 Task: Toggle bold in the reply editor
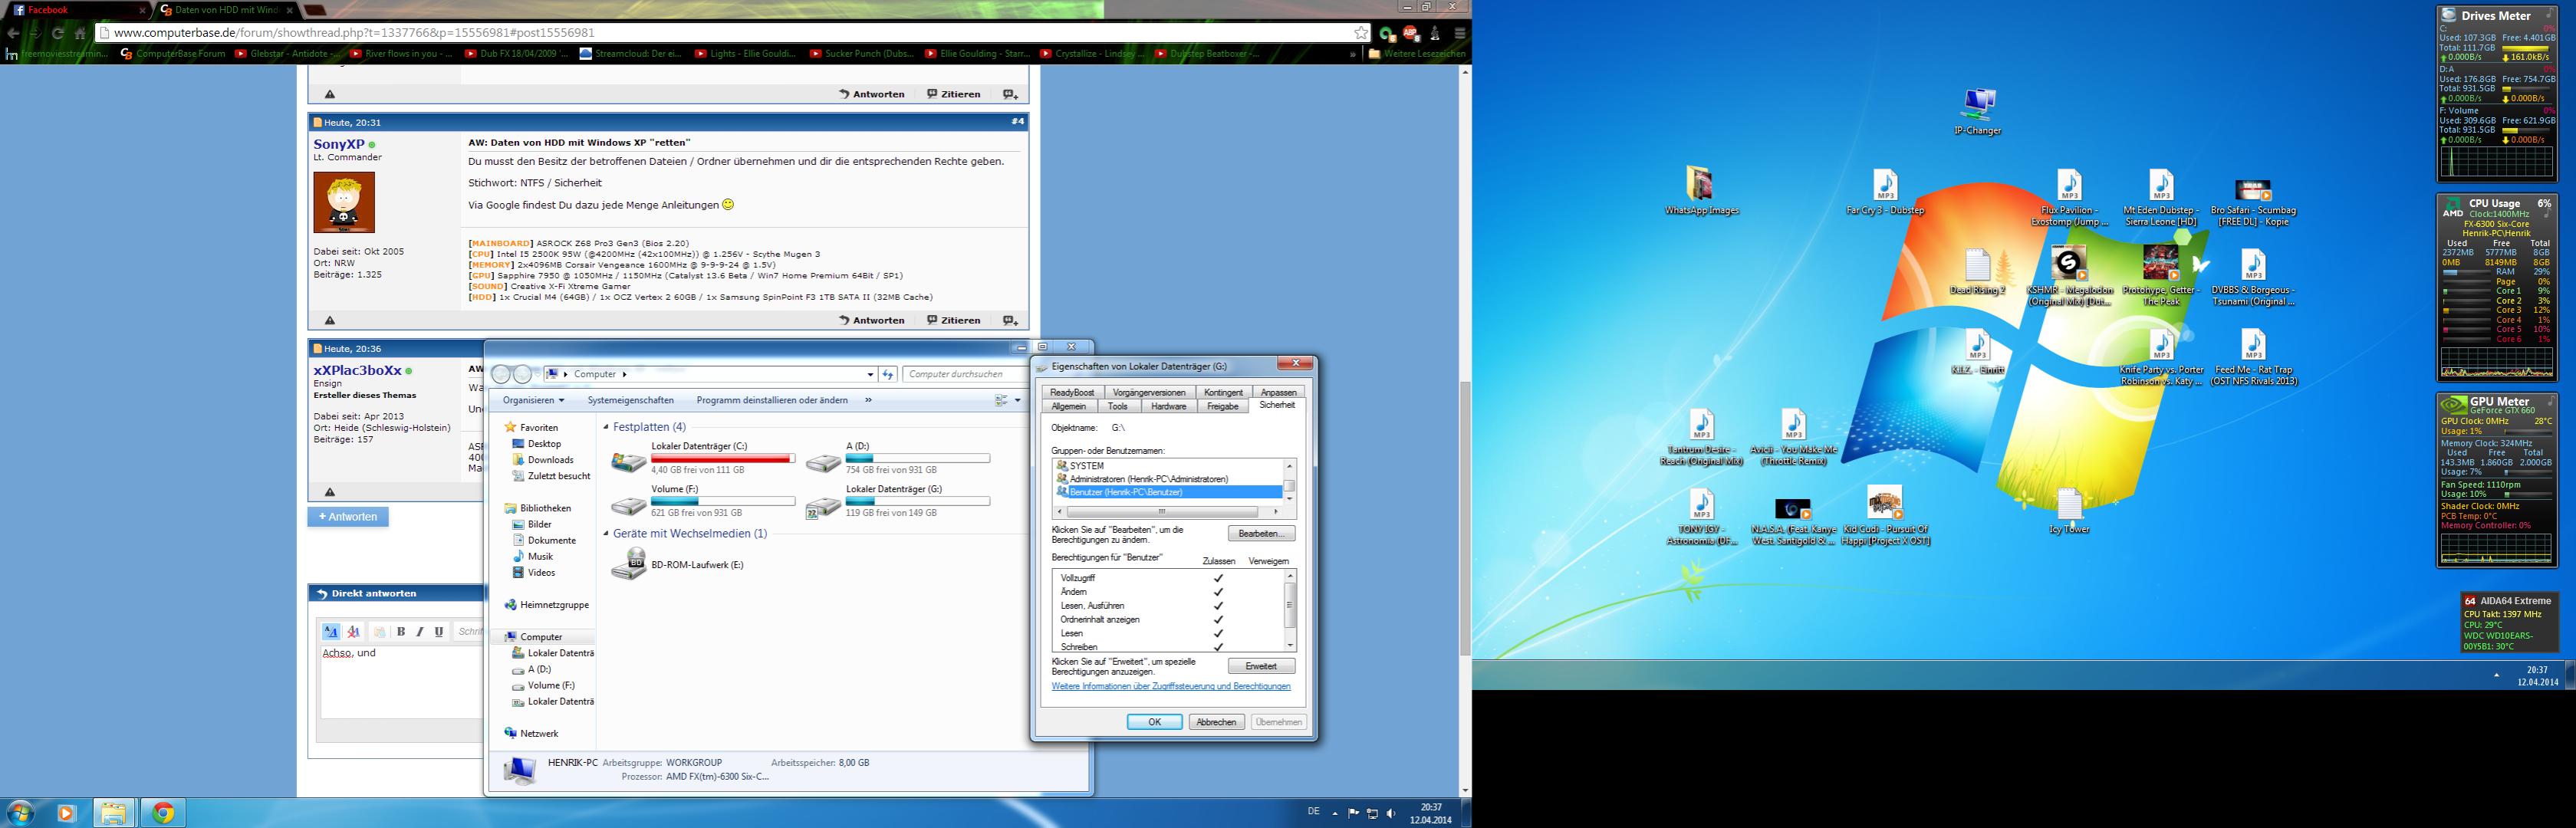[401, 632]
